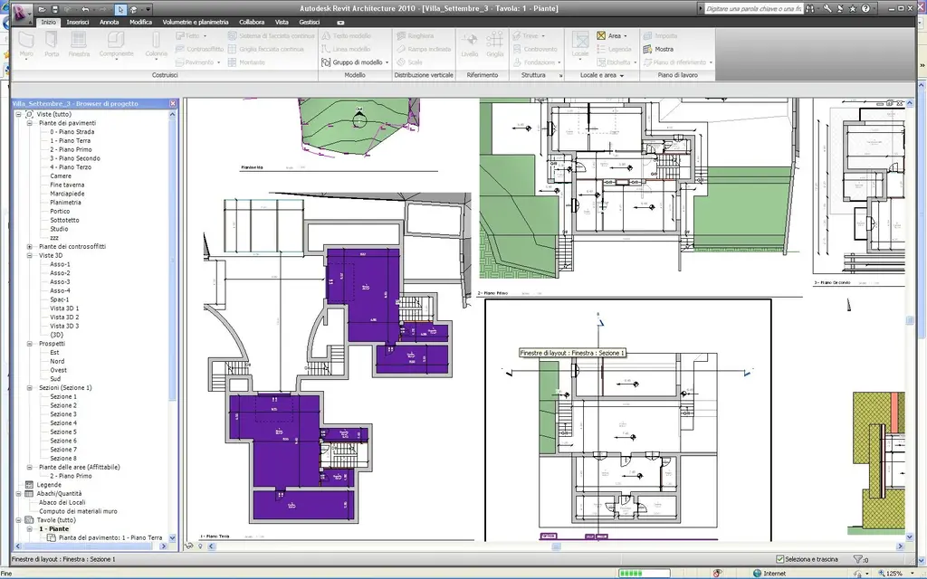Screen dimensions: 927x579
Task: Select the Planimetria view
Action: tap(65, 202)
